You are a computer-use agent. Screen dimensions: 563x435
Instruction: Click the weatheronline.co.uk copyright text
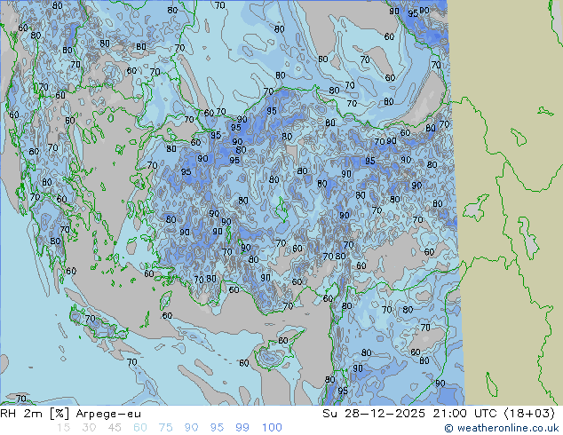click(501, 428)
